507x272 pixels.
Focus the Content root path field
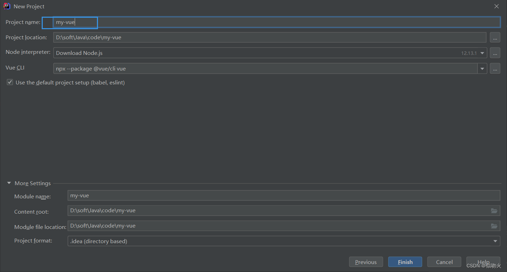[284, 211]
